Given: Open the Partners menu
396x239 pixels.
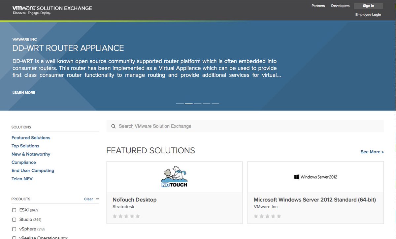Looking at the screenshot, I should click(x=318, y=6).
